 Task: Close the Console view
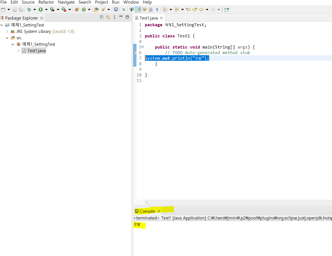pyautogui.click(x=159, y=211)
